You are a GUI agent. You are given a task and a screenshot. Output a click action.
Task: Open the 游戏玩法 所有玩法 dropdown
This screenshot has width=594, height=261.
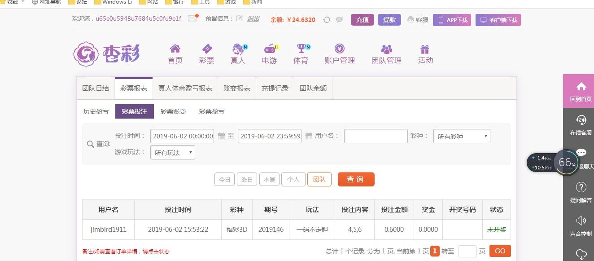click(173, 152)
